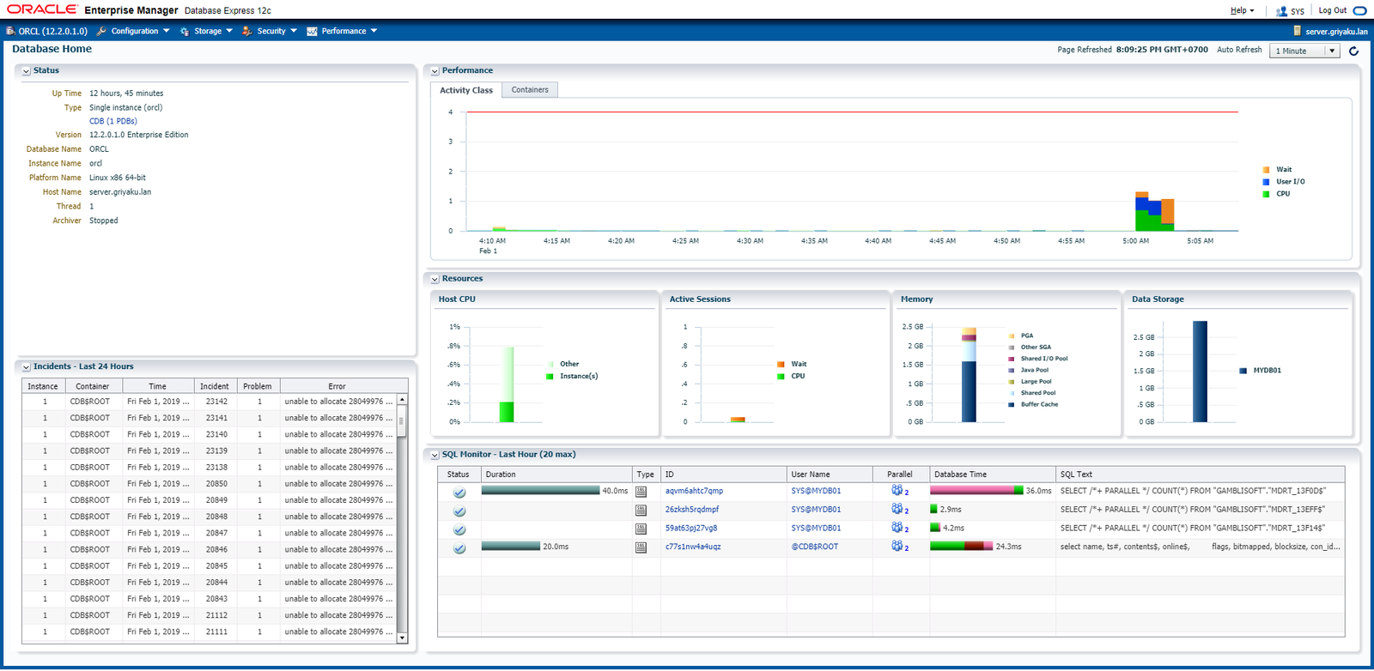Click the Configuration wrench icon

101,31
